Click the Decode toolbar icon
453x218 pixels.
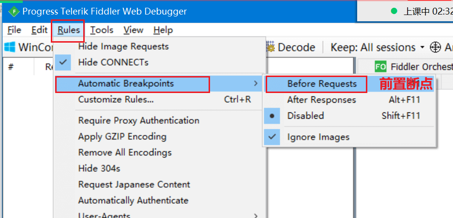[271, 47]
